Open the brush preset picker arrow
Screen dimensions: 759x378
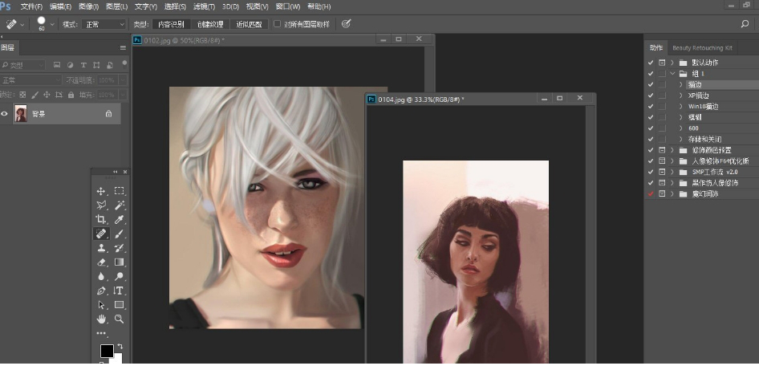[x=52, y=24]
